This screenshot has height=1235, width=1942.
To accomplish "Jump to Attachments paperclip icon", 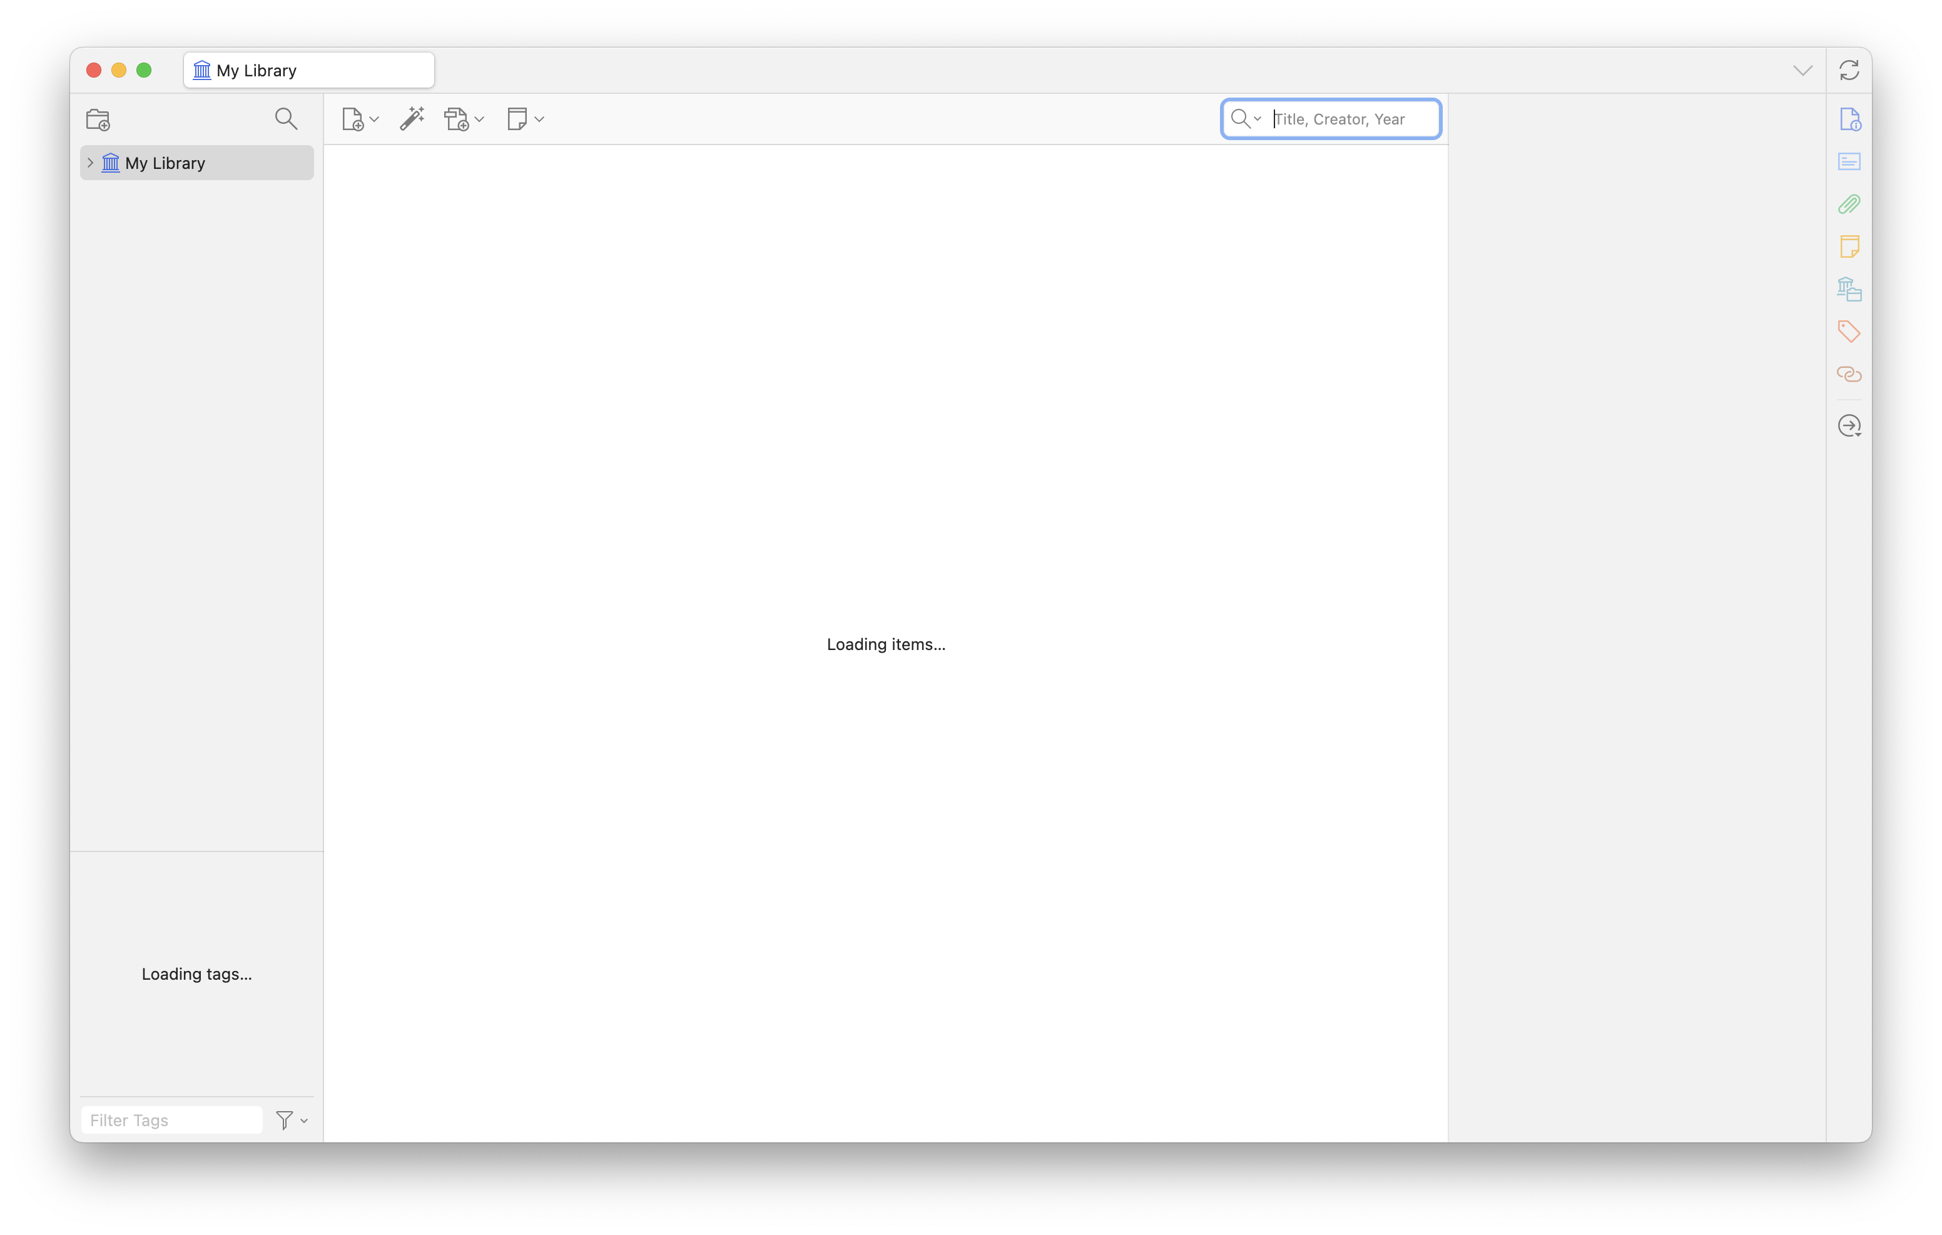I will [1848, 204].
